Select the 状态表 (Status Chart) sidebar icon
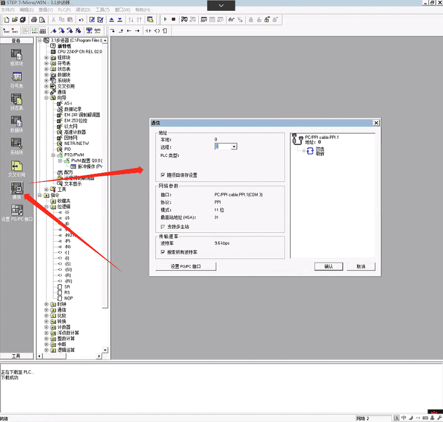 (16, 98)
